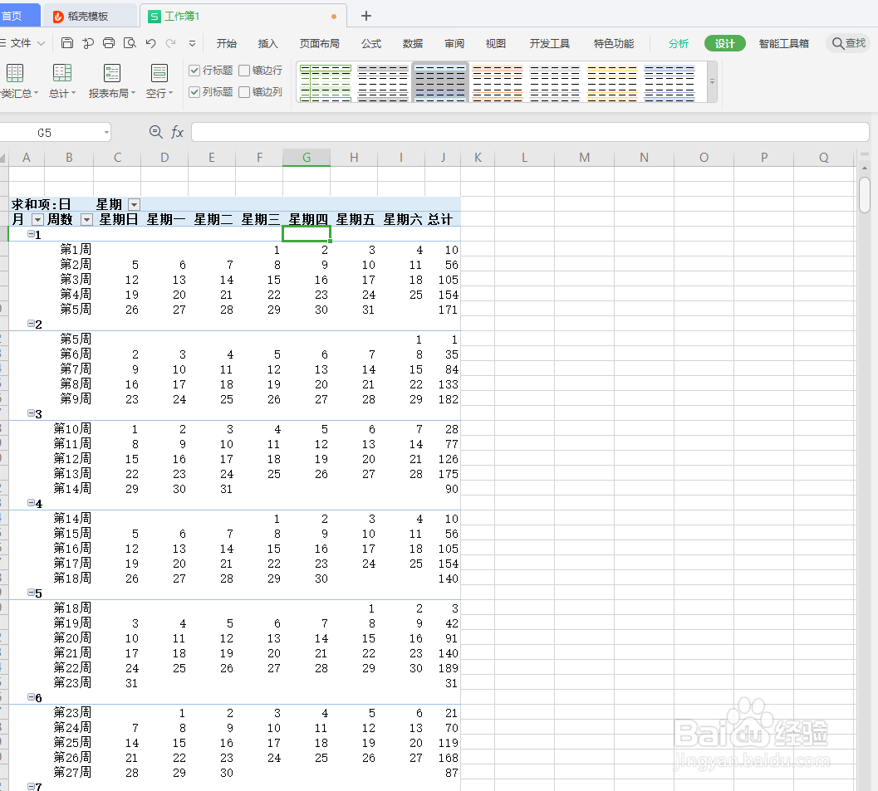Switch to 开发工具 ribbon tab
Viewport: 878px width, 791px height.
[549, 44]
